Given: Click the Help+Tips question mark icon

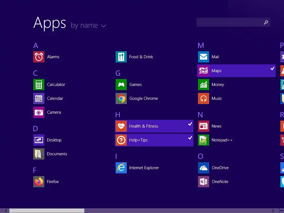Looking at the screenshot, I should pyautogui.click(x=121, y=140).
